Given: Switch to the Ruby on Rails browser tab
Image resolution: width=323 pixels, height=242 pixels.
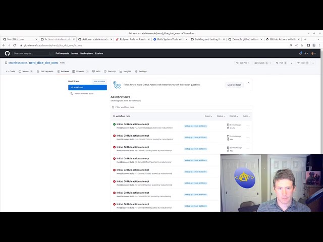Looking at the screenshot, I should coord(132,39).
